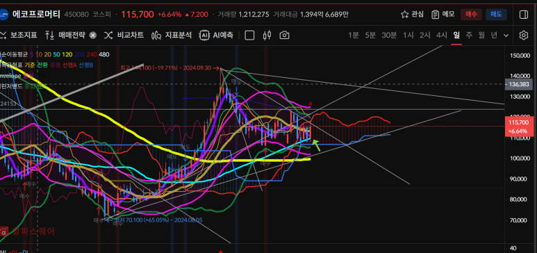Open chart settings with the gear icon
The height and width of the screenshot is (253, 537).
[523, 35]
